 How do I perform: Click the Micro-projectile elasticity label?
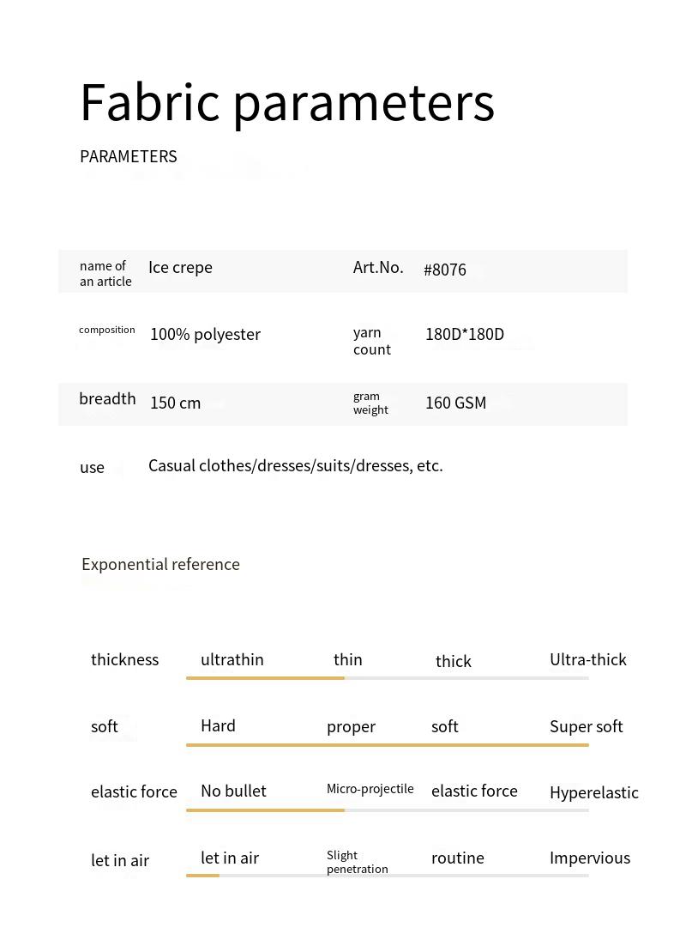click(370, 789)
